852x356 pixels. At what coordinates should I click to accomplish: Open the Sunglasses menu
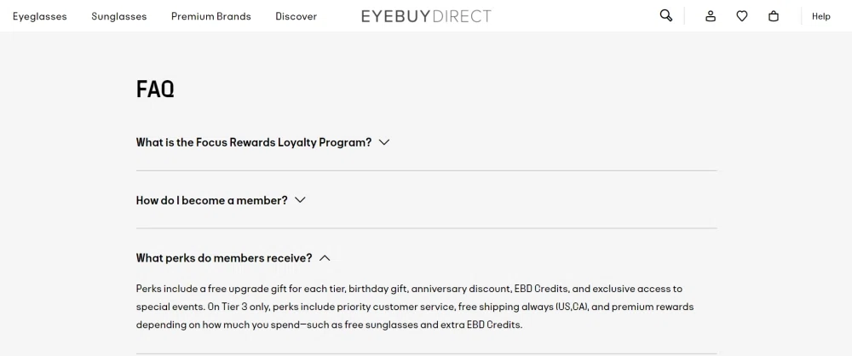(119, 16)
